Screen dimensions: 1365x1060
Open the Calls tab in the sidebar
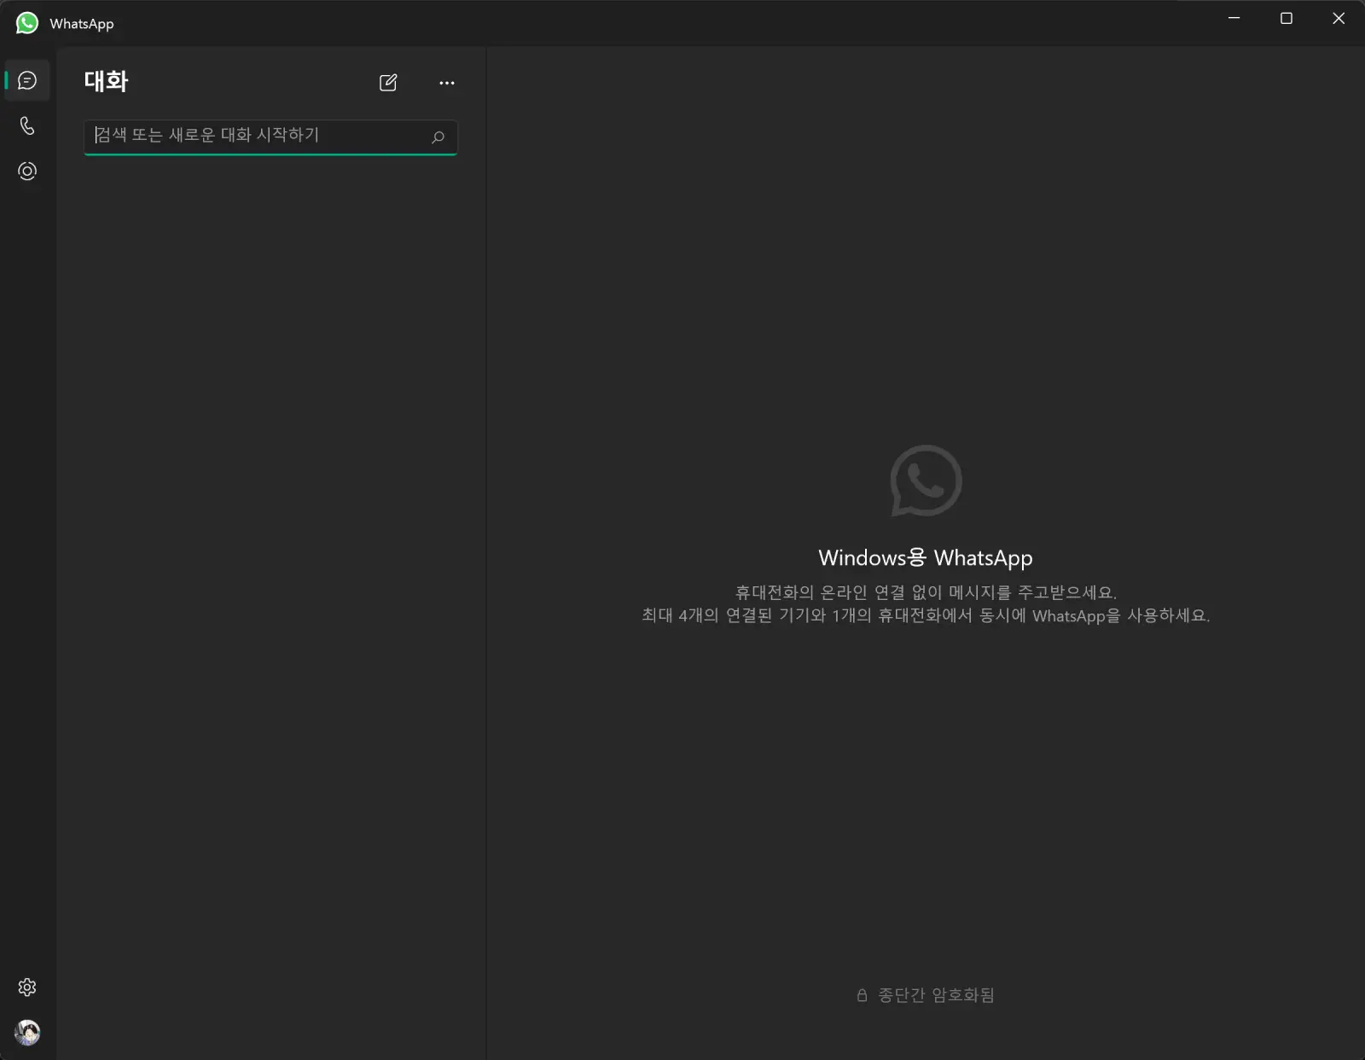[x=27, y=126]
